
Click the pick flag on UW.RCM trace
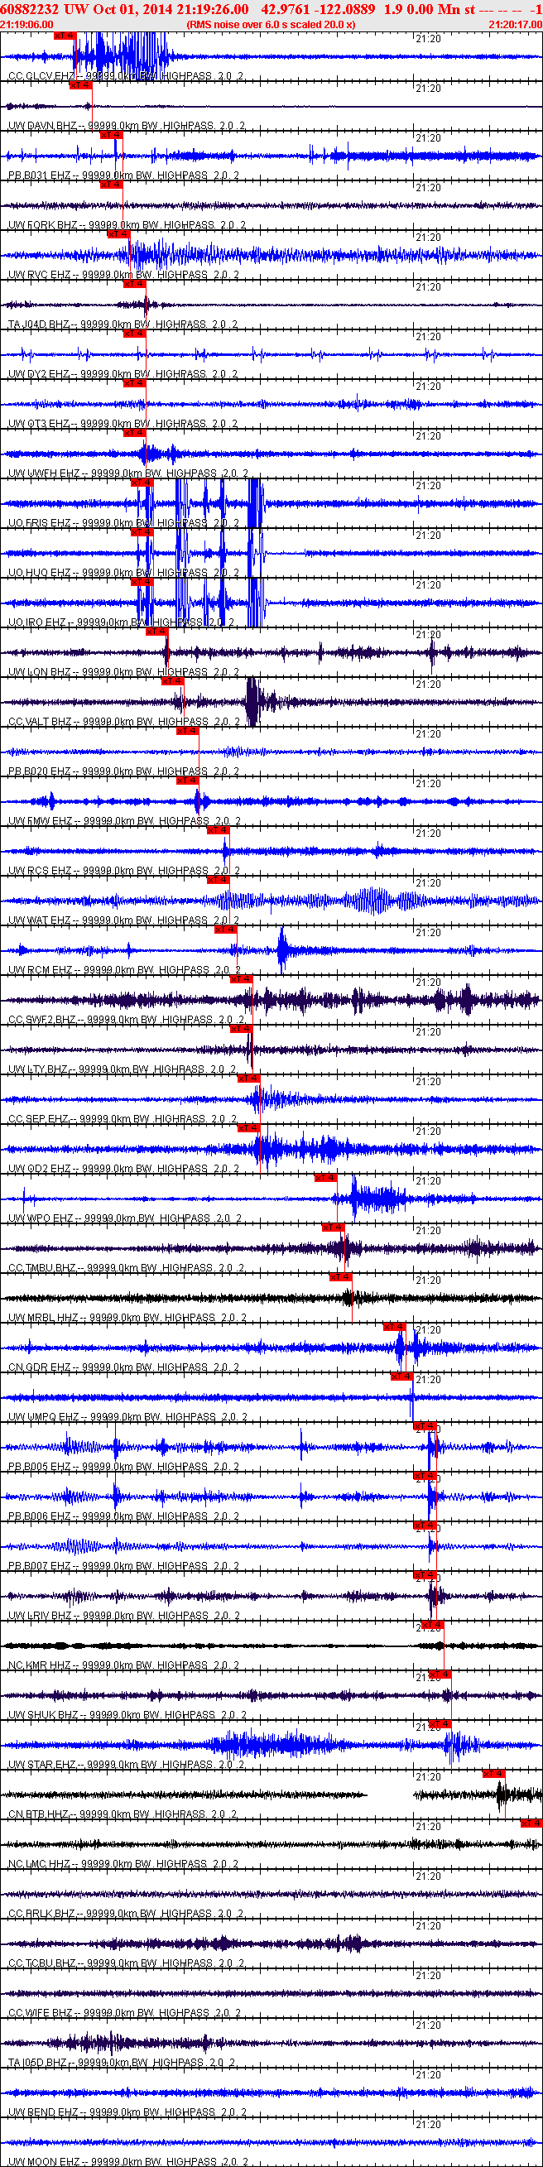(226, 930)
